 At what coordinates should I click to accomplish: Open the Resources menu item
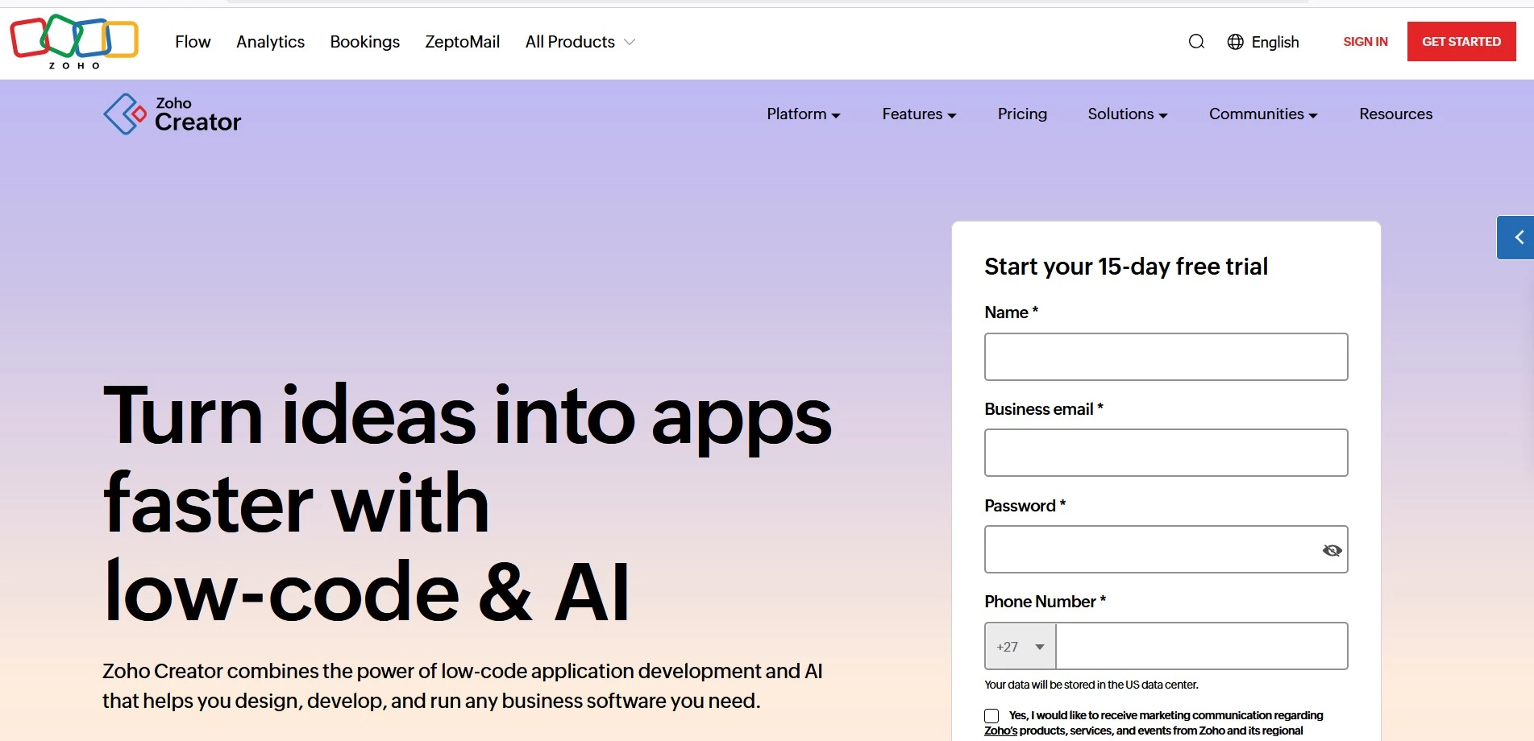pyautogui.click(x=1395, y=114)
